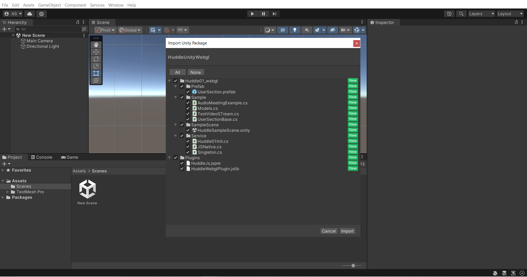Select the Move tool in Scene view
This screenshot has width=527, height=277.
(96, 52)
